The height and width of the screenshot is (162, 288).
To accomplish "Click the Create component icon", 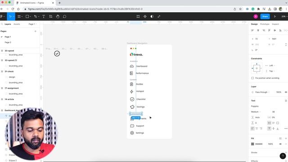I will tap(145, 17).
